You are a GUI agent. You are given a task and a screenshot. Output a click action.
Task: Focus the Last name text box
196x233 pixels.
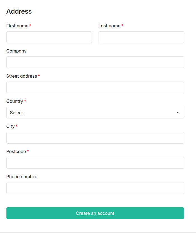(141, 37)
